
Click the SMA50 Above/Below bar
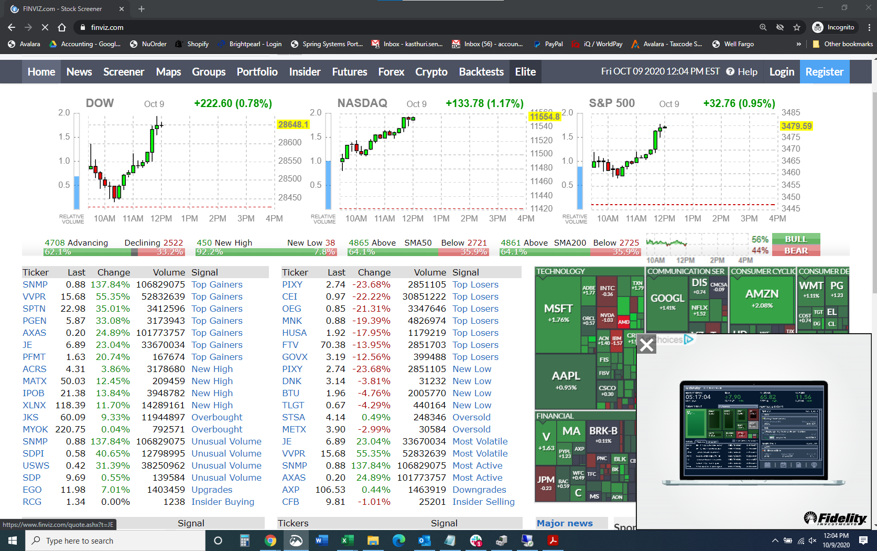coord(418,252)
